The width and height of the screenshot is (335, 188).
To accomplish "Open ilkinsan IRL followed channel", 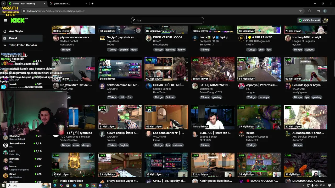I will tap(22, 160).
